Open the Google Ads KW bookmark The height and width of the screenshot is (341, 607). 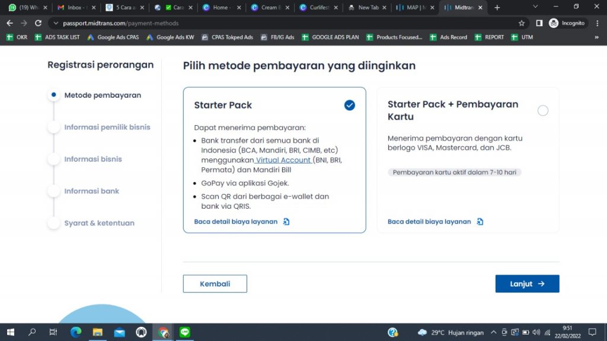(x=170, y=37)
